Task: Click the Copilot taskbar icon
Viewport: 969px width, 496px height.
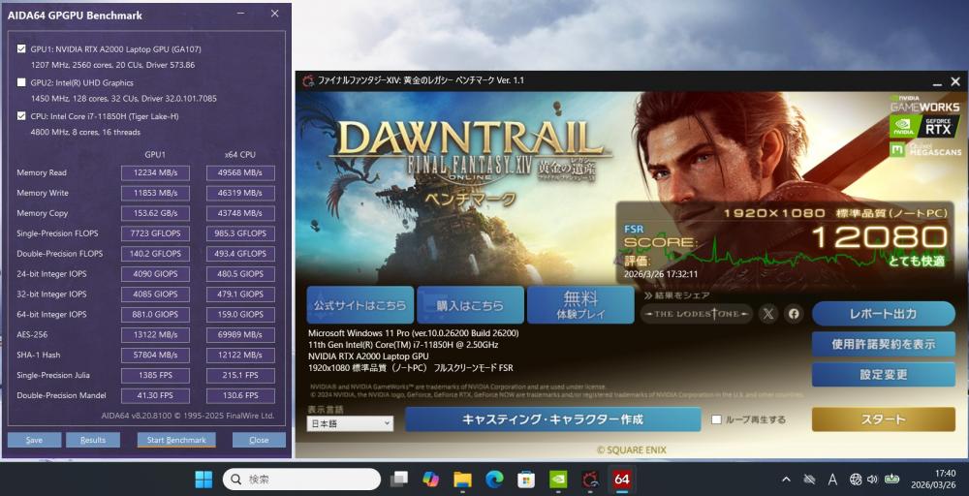Action: point(430,479)
